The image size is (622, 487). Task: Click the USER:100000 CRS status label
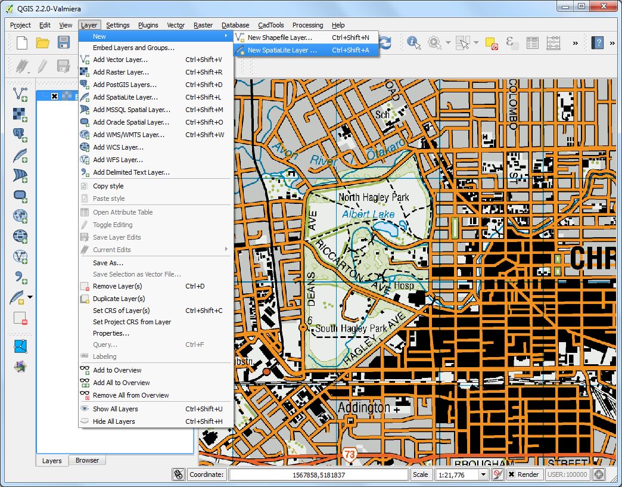[567, 474]
